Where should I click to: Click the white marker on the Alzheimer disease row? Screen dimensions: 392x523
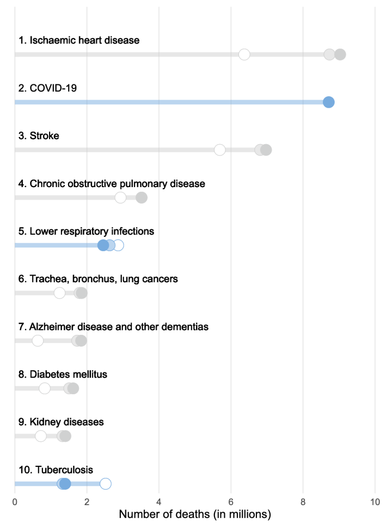pyautogui.click(x=37, y=341)
